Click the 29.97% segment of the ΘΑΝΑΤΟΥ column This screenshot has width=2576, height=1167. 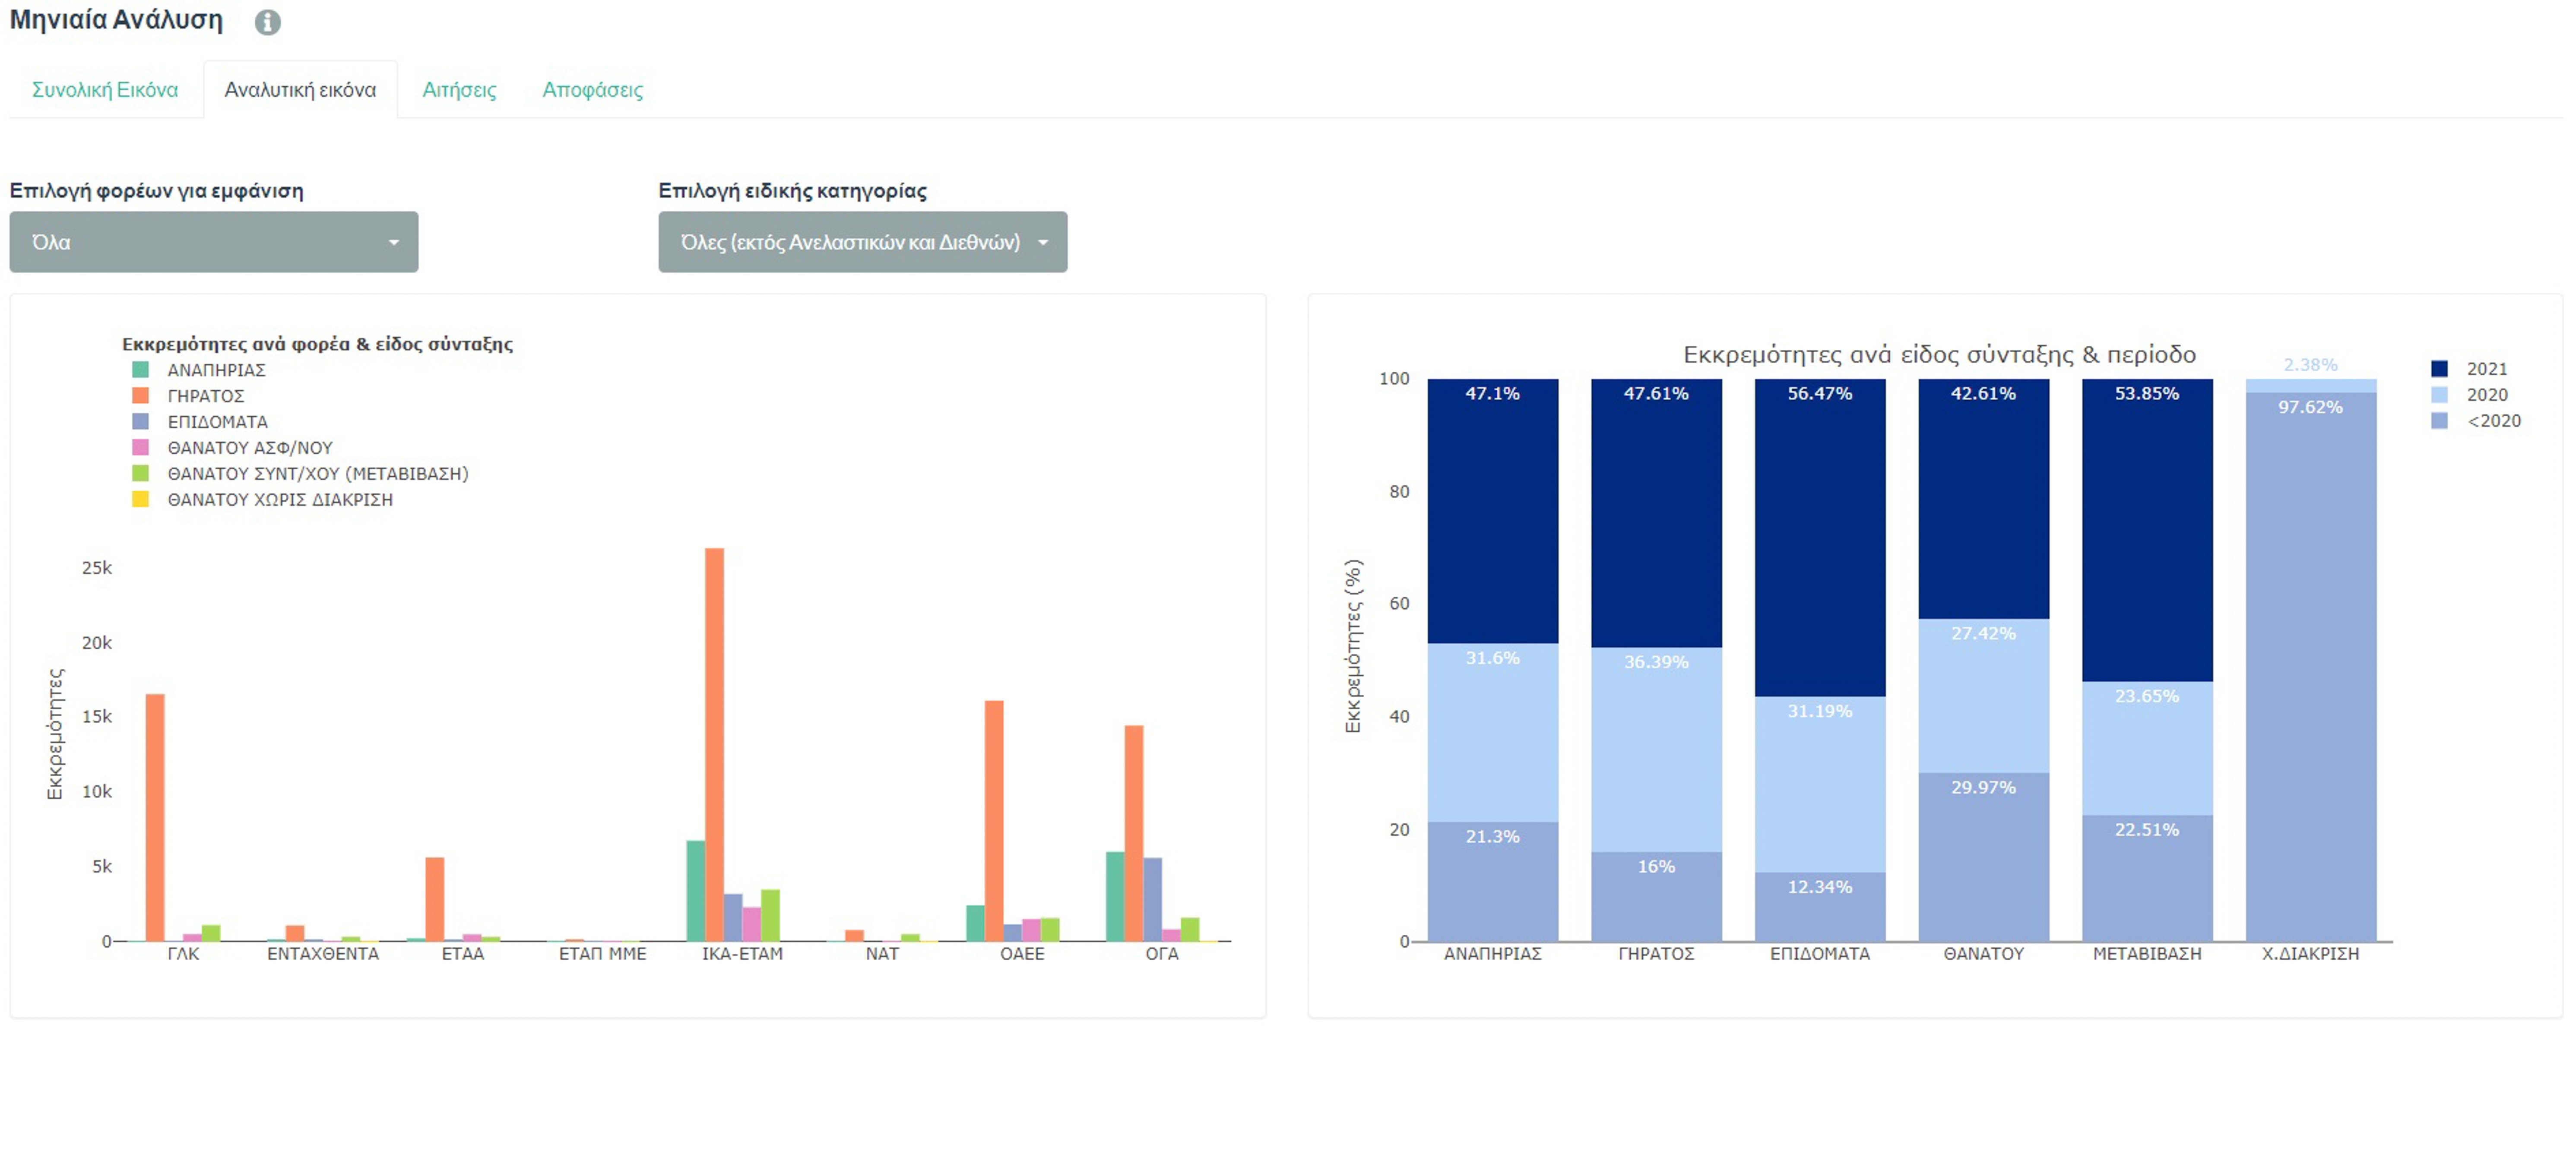[1983, 857]
